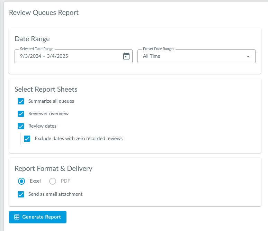Toggle the Reviewer overview checkbox
268x231 pixels.
(21, 114)
